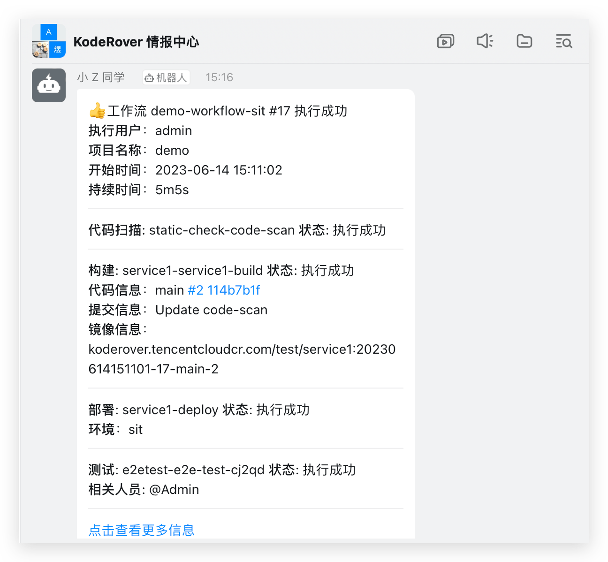Image resolution: width=608 pixels, height=562 pixels.
Task: Click the message timestamp 15:16
Action: click(x=219, y=77)
